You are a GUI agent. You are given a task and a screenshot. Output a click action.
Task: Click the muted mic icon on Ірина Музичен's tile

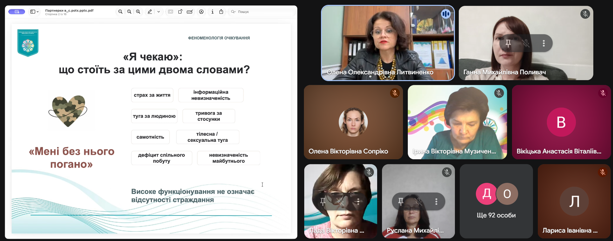point(499,93)
